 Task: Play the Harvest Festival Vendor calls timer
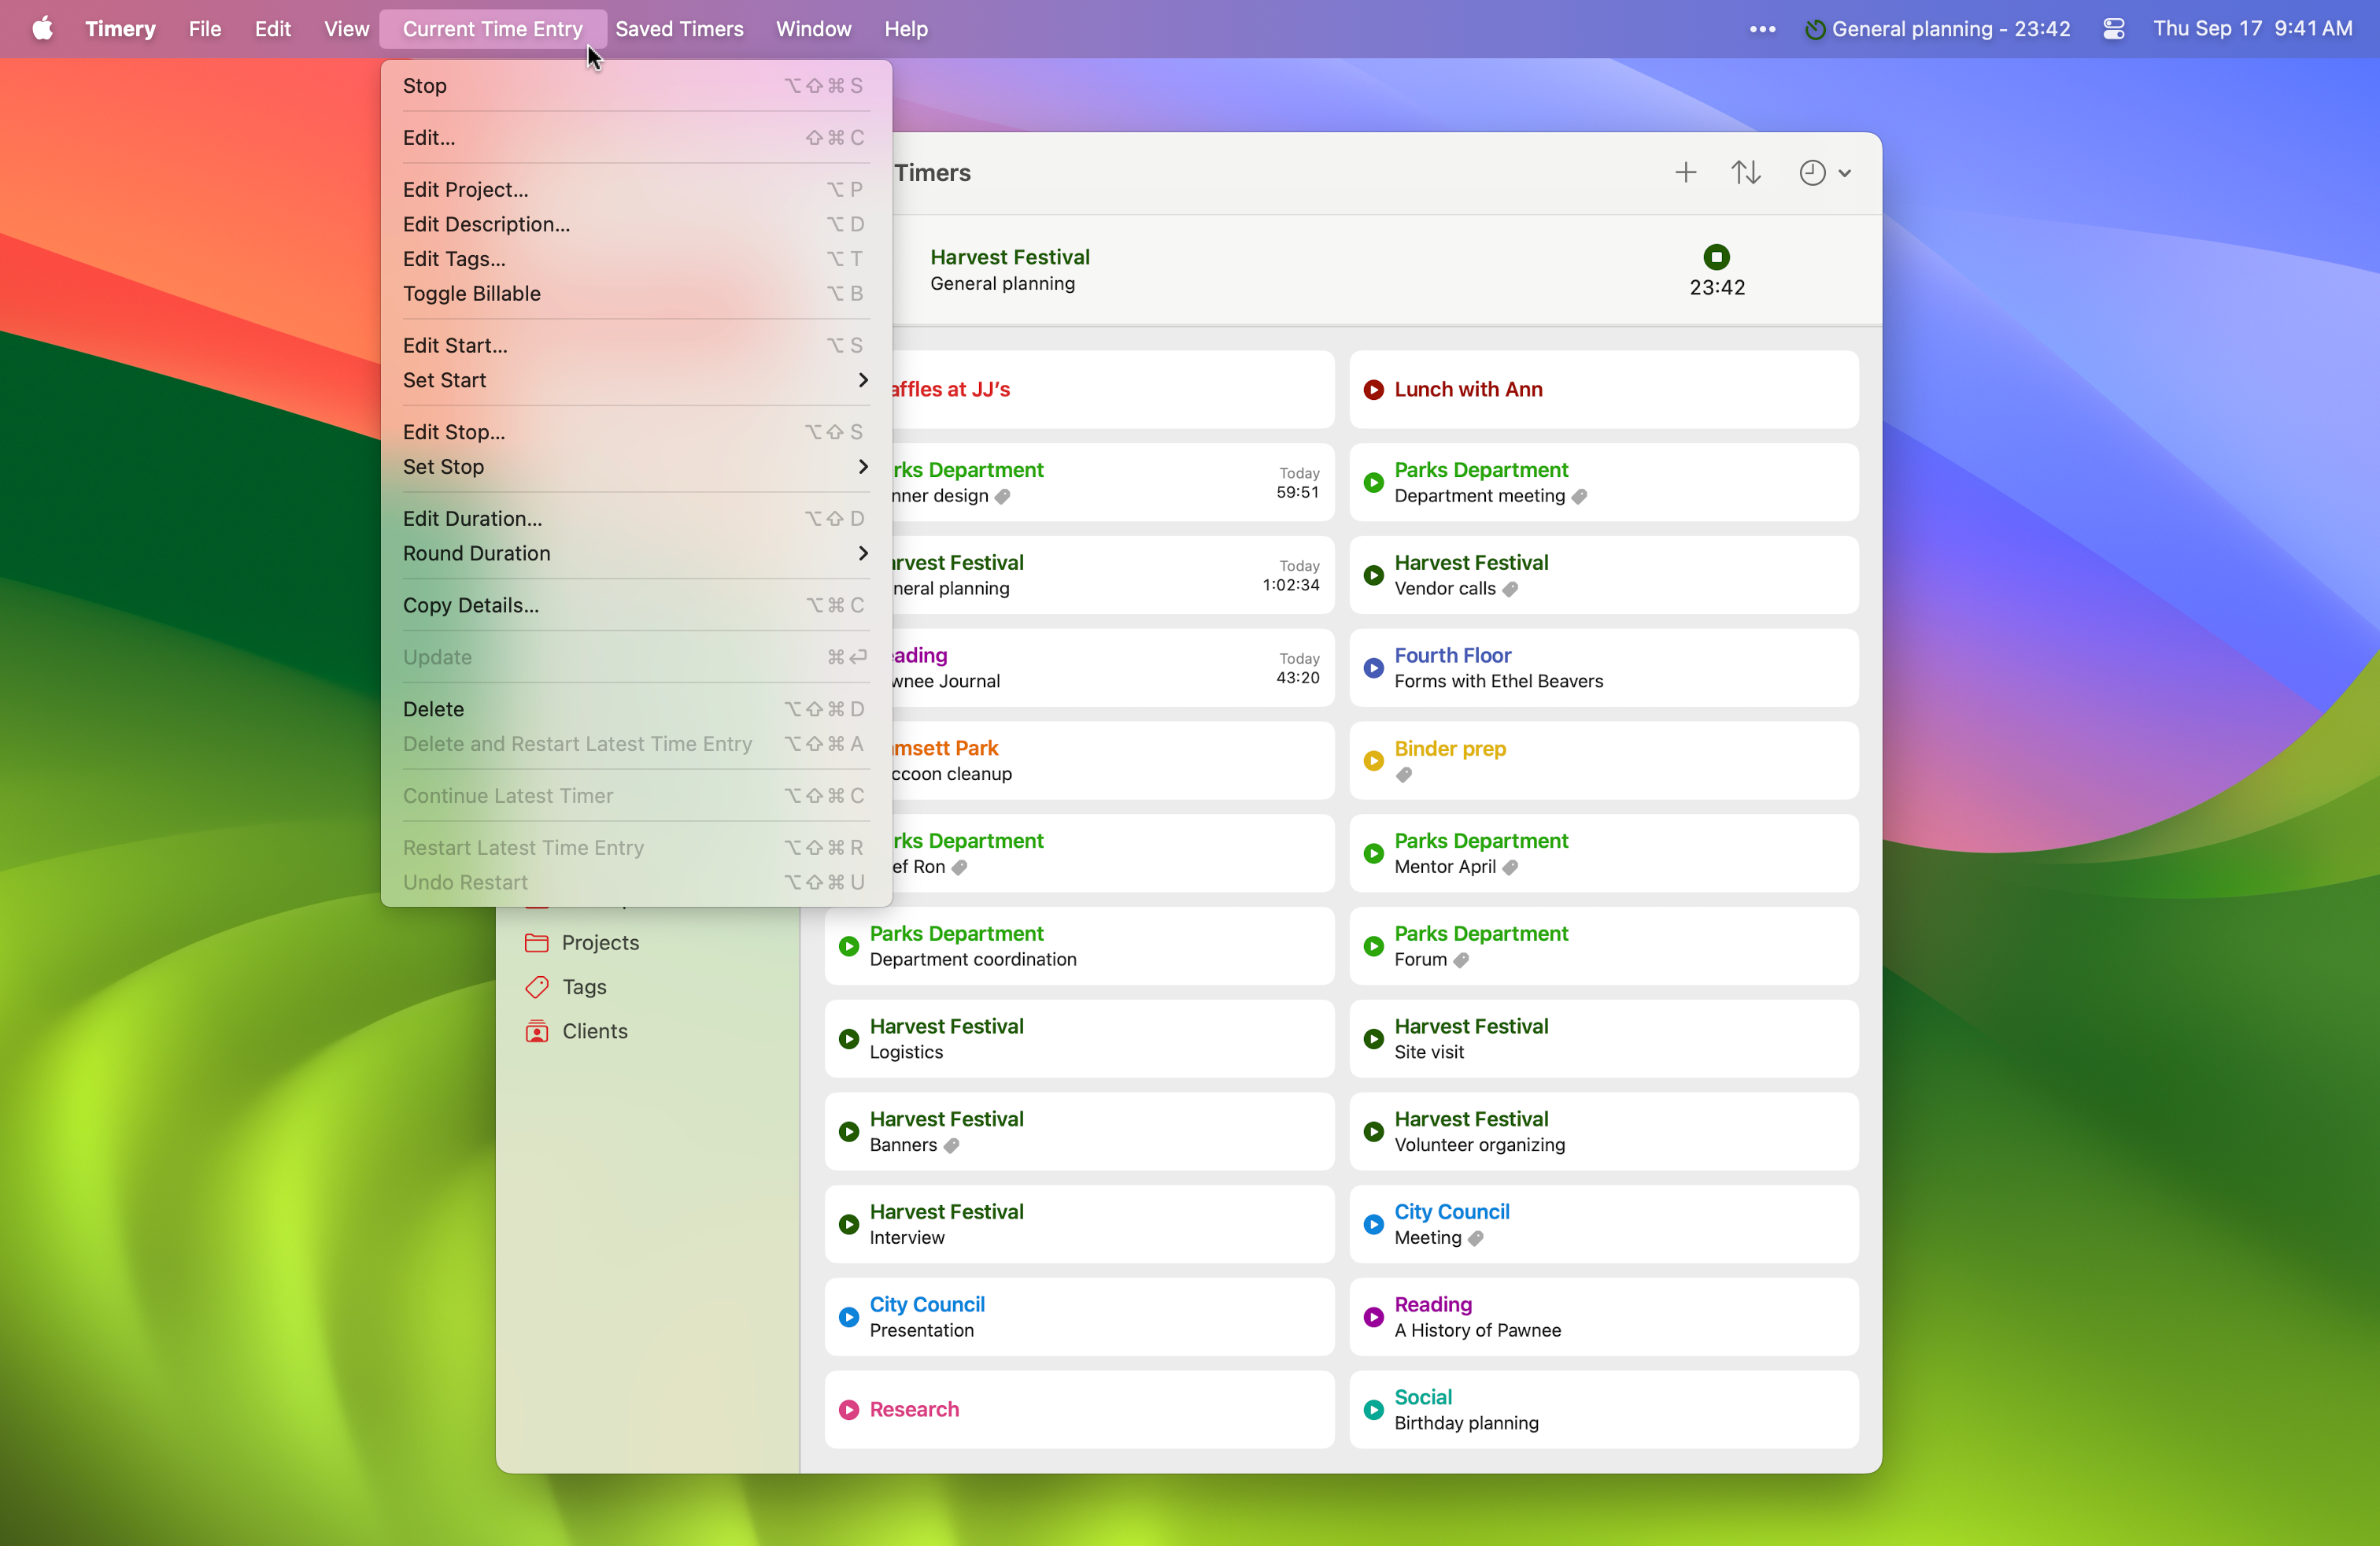point(1374,575)
